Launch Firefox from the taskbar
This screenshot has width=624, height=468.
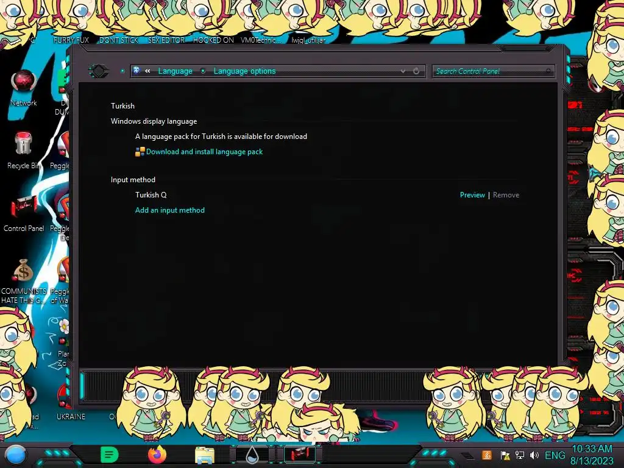click(157, 455)
